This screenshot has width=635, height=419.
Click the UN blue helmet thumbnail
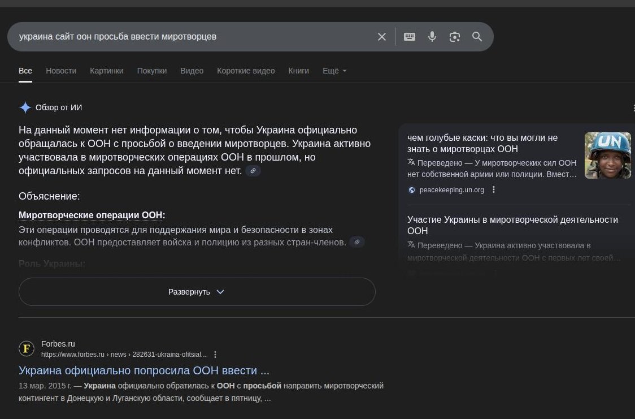pyautogui.click(x=607, y=155)
